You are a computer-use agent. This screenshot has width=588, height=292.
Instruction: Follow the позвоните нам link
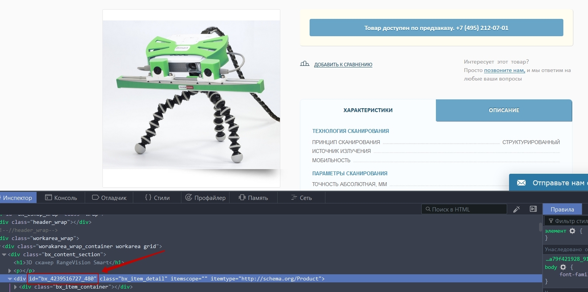coord(504,70)
